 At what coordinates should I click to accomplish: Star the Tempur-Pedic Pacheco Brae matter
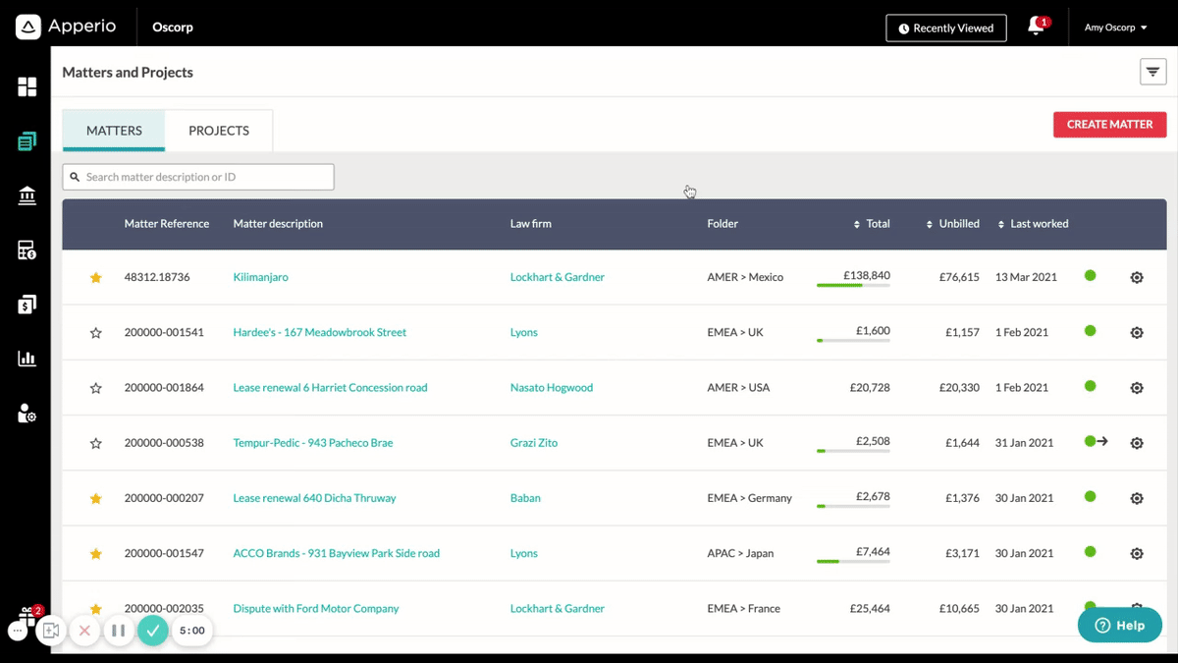(x=95, y=443)
